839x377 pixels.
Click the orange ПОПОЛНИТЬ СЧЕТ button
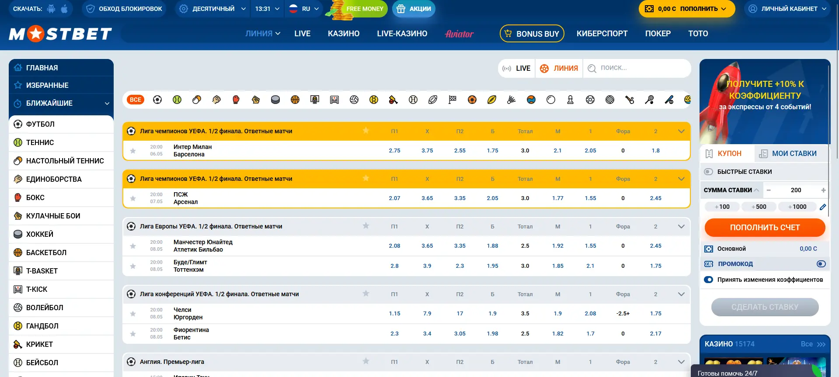(765, 228)
